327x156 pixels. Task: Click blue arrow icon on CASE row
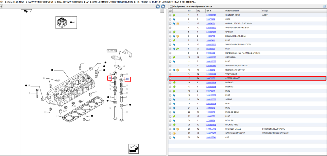point(174,19)
